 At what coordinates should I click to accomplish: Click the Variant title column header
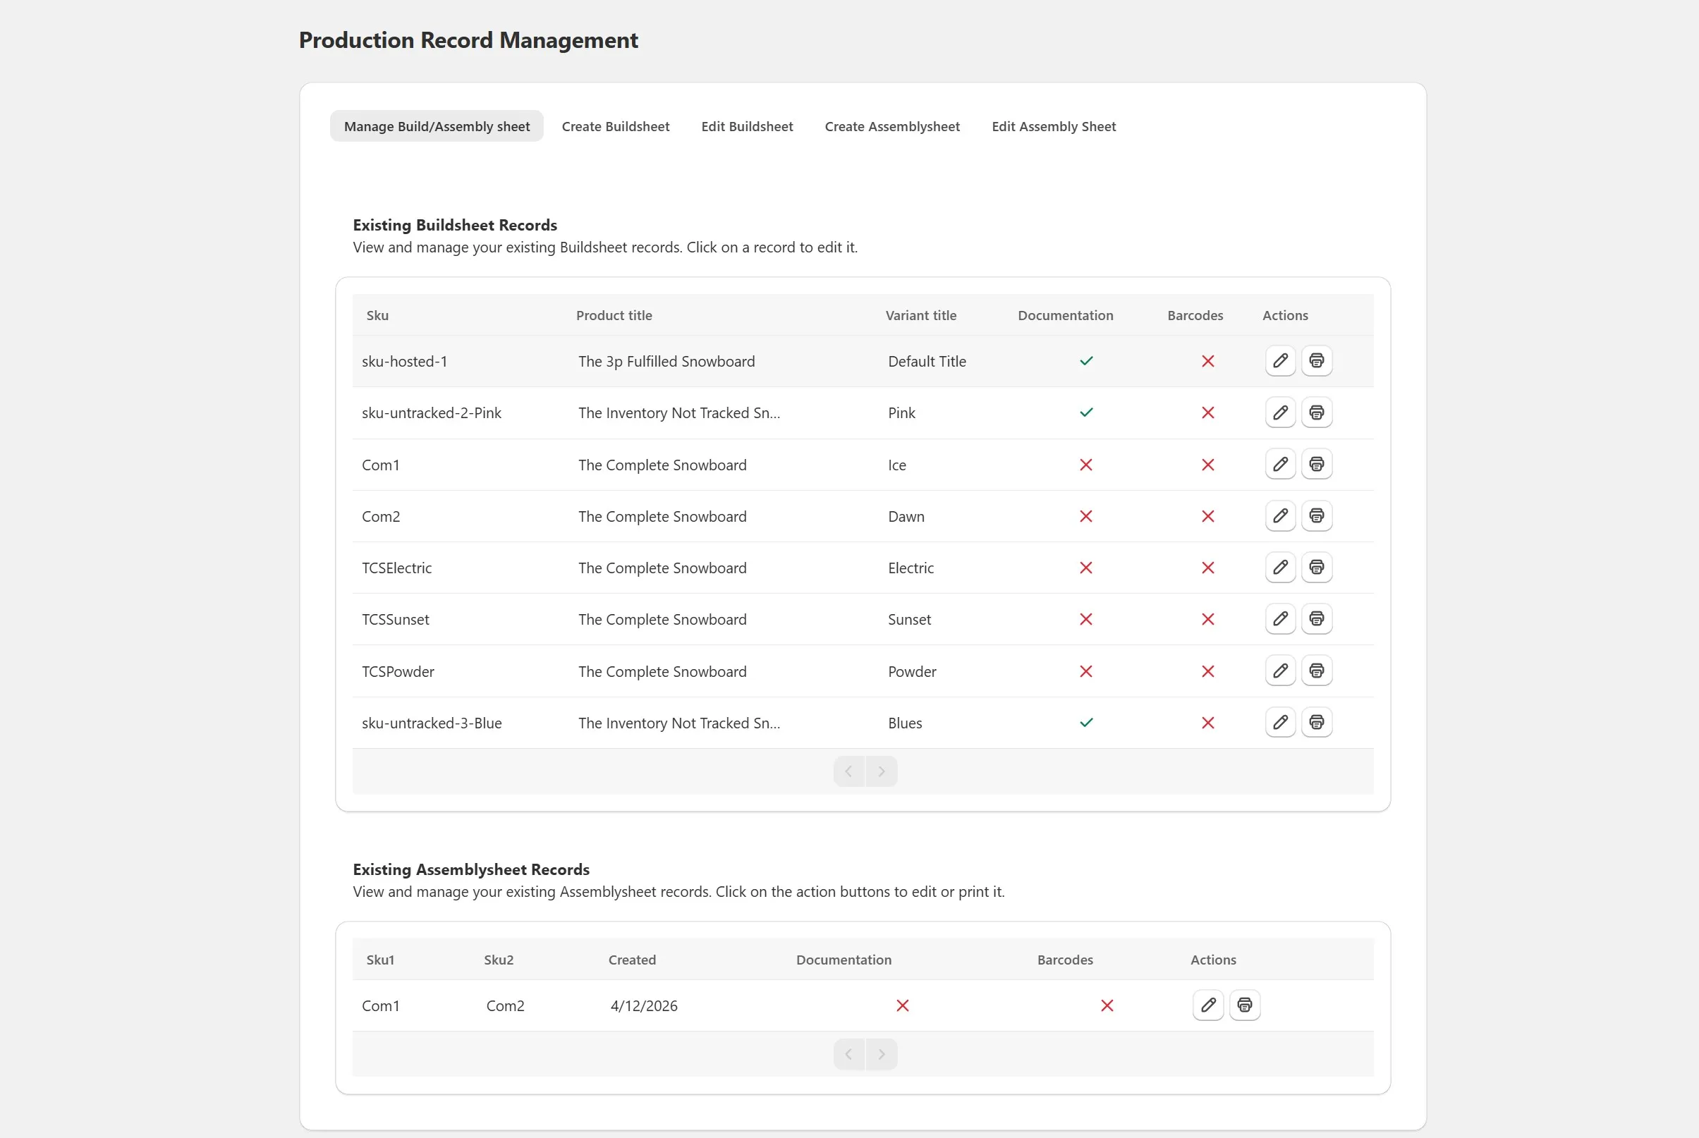[x=921, y=316]
